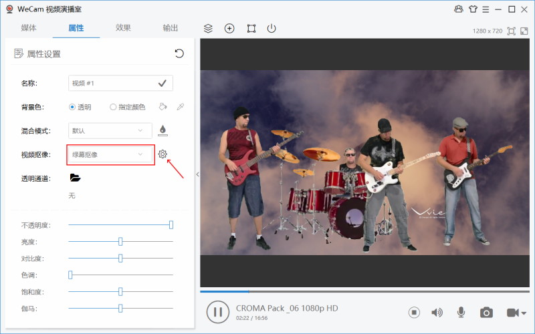535x334 pixels.
Task: Click the video progress bar
Action: point(364,291)
